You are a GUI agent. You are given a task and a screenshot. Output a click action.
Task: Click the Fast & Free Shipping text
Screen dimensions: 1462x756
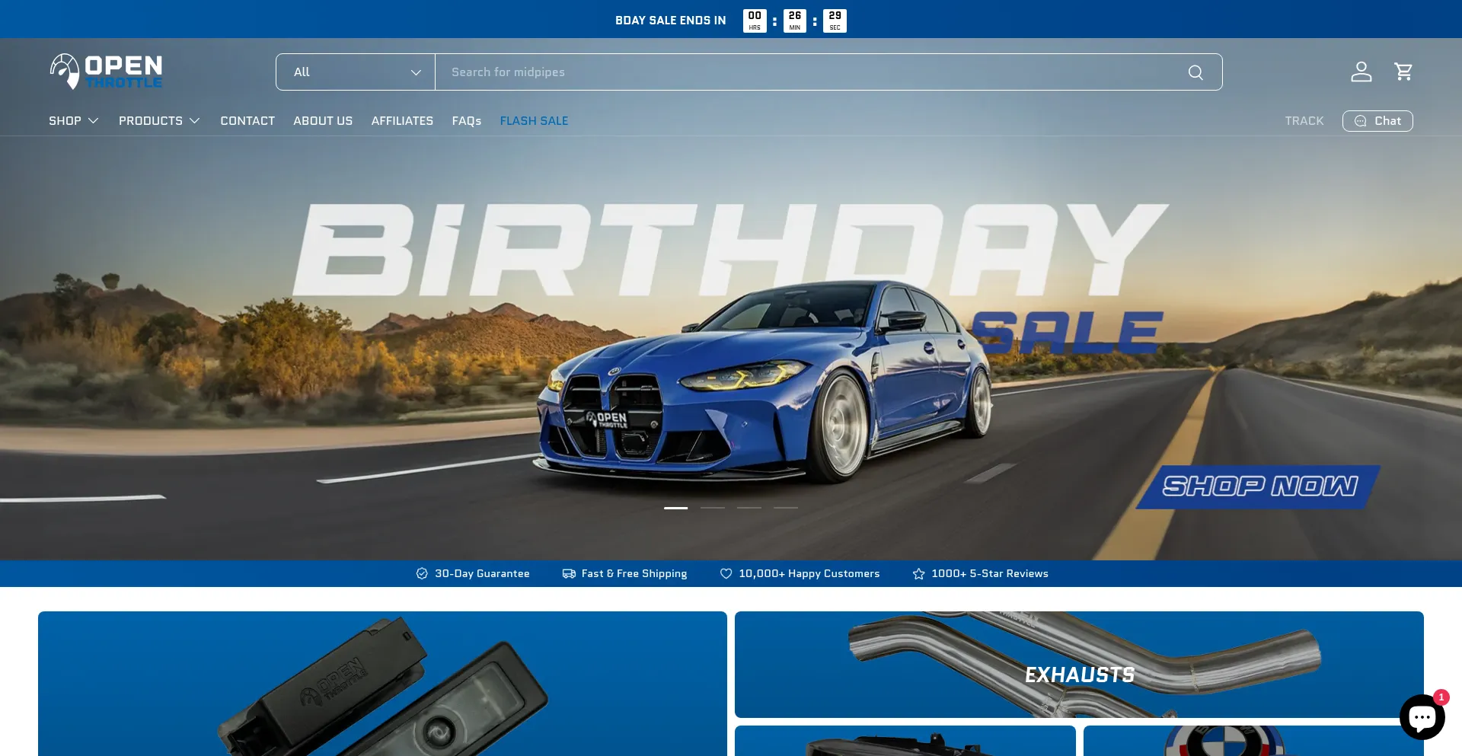click(634, 573)
